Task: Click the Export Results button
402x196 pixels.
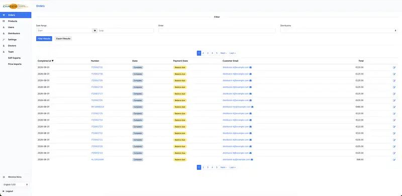Action: [63, 39]
